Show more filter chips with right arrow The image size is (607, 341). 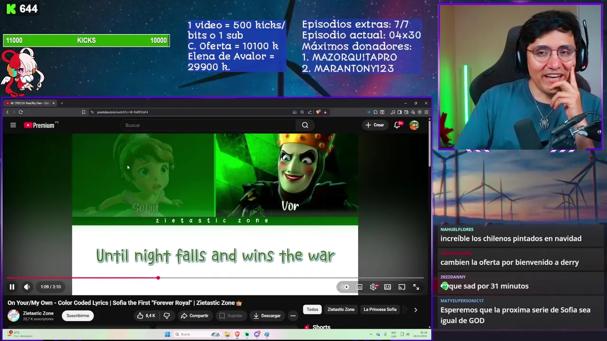point(415,310)
